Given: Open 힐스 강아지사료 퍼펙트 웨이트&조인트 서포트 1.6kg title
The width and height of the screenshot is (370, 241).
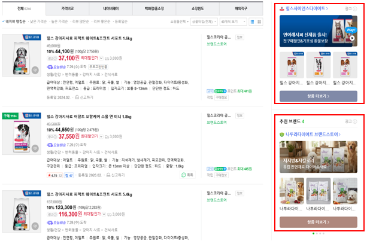Looking at the screenshot, I should coord(89,38).
